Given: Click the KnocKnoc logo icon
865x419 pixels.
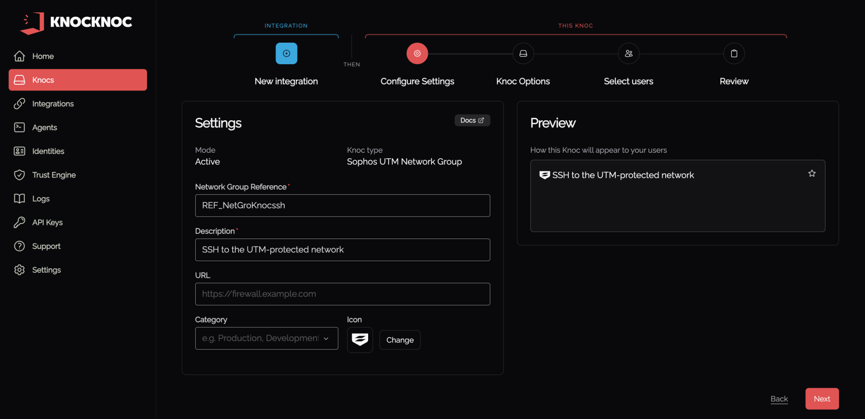Looking at the screenshot, I should tap(32, 23).
